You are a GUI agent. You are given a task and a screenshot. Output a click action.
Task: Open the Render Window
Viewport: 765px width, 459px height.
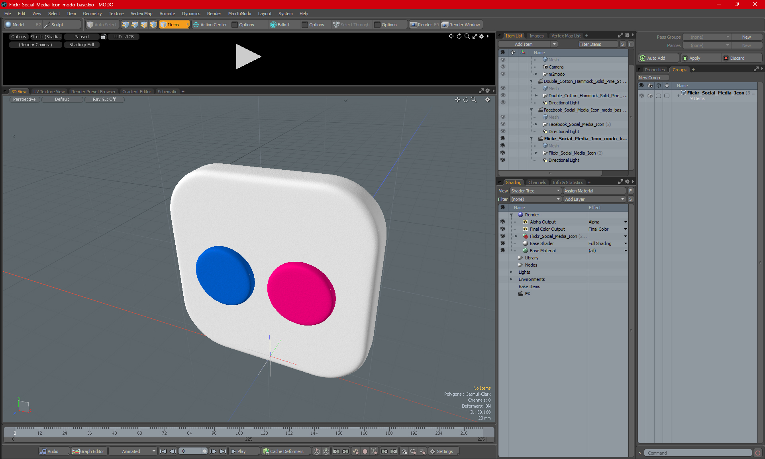point(461,25)
